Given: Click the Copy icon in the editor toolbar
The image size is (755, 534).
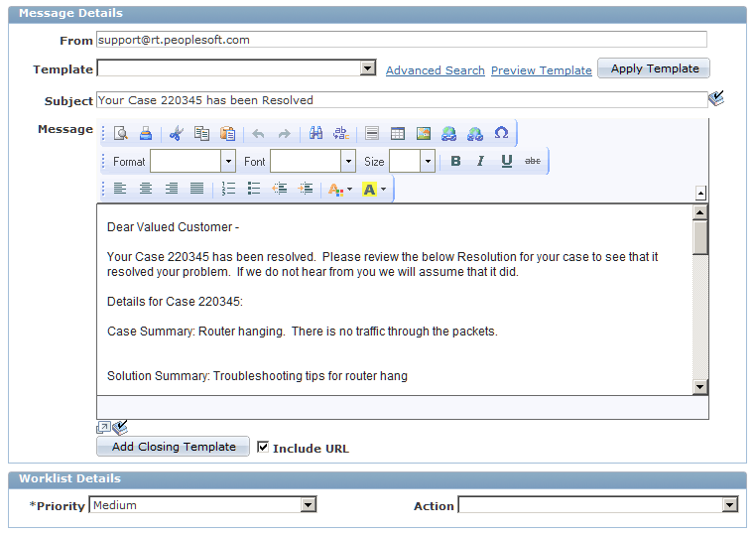Looking at the screenshot, I should click(201, 133).
